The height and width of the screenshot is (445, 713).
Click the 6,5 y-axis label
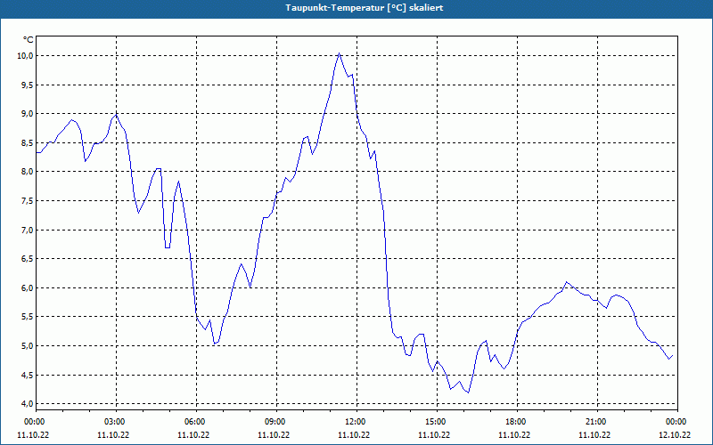coord(28,259)
